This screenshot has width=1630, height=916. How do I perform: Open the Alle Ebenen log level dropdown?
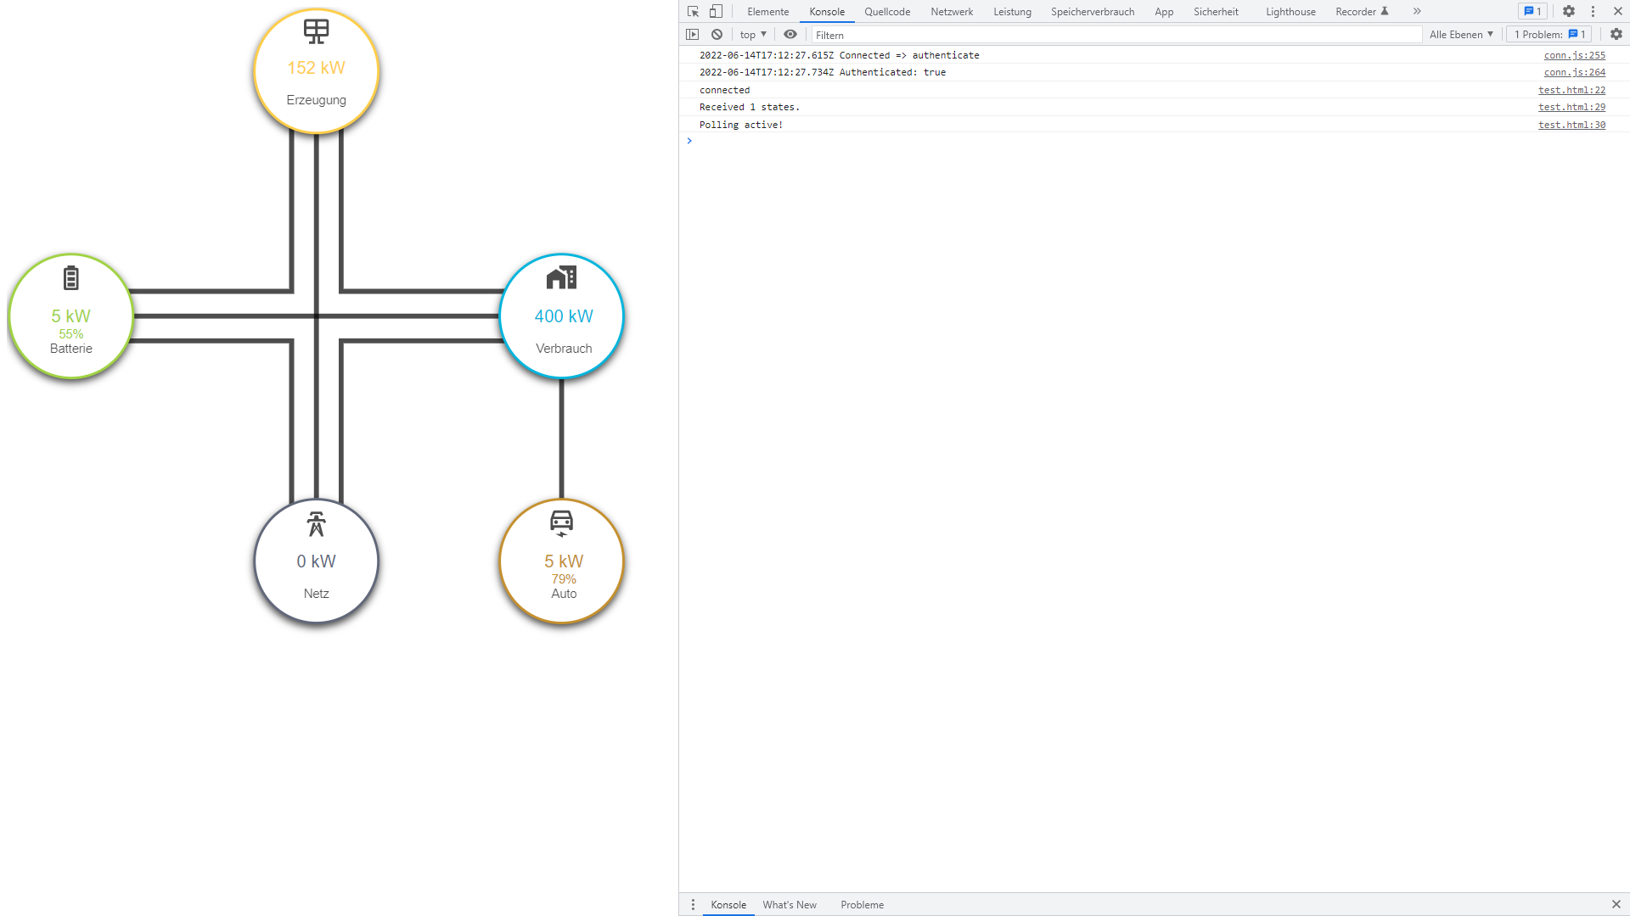click(x=1461, y=35)
